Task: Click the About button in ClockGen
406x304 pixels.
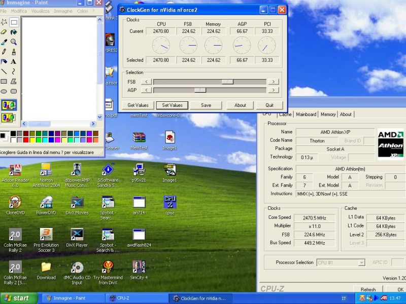Action: point(240,105)
